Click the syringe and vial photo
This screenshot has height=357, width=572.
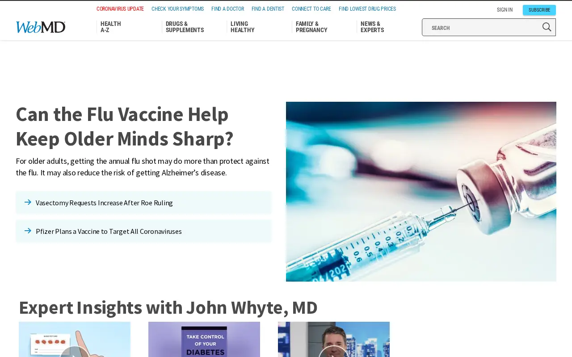pos(421,191)
